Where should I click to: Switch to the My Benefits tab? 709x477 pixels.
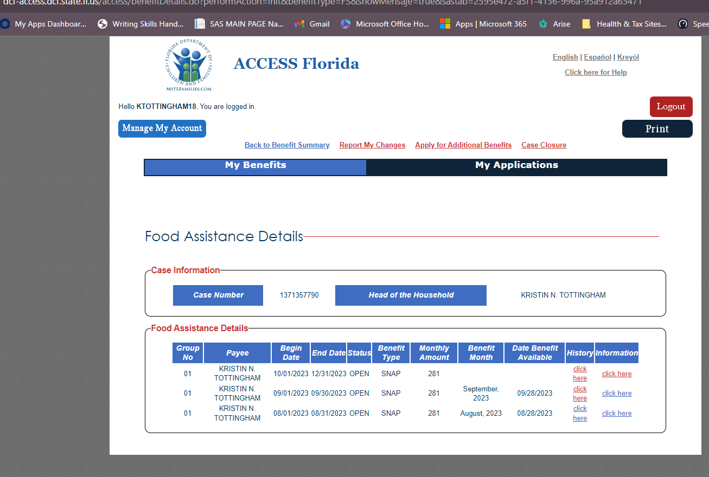256,167
